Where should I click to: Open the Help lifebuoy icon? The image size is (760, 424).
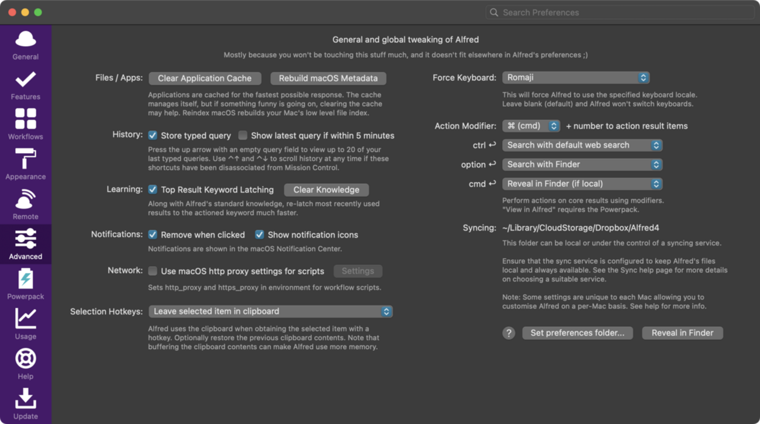coord(26,358)
